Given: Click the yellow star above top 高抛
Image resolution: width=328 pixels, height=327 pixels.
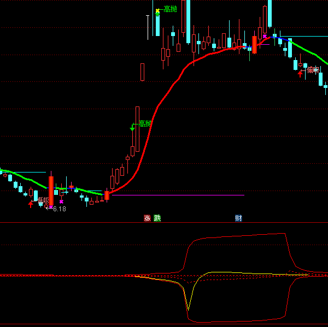Looking at the screenshot, I should [157, 10].
